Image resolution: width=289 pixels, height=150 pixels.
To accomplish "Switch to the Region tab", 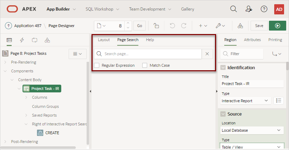I will click(230, 40).
